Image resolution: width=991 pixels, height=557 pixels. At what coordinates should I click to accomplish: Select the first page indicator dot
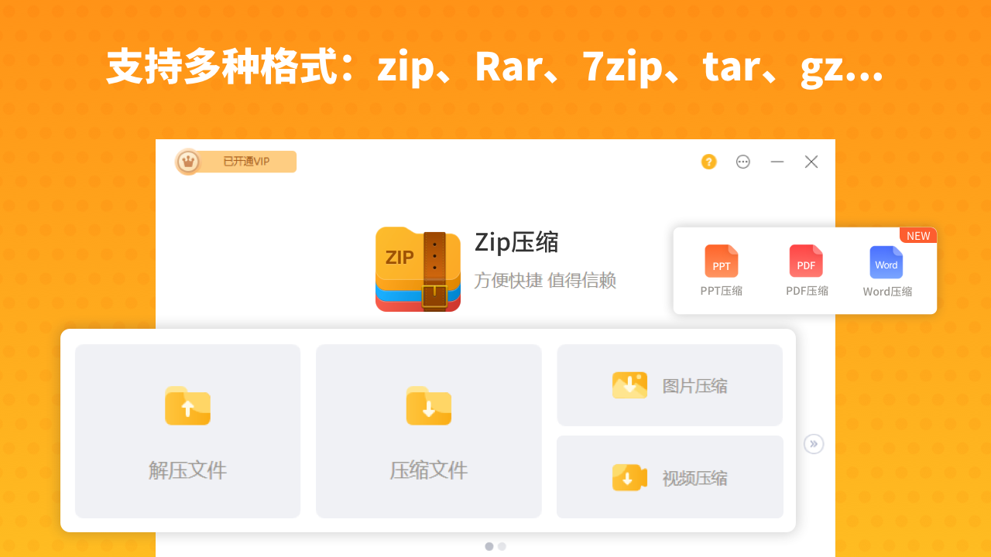point(489,546)
